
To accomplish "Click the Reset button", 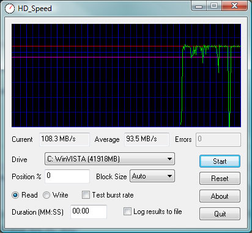I will pos(220,179).
